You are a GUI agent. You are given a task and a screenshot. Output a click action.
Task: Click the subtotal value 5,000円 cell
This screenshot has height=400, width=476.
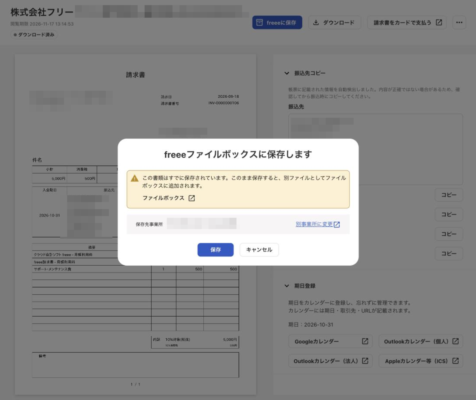49,179
